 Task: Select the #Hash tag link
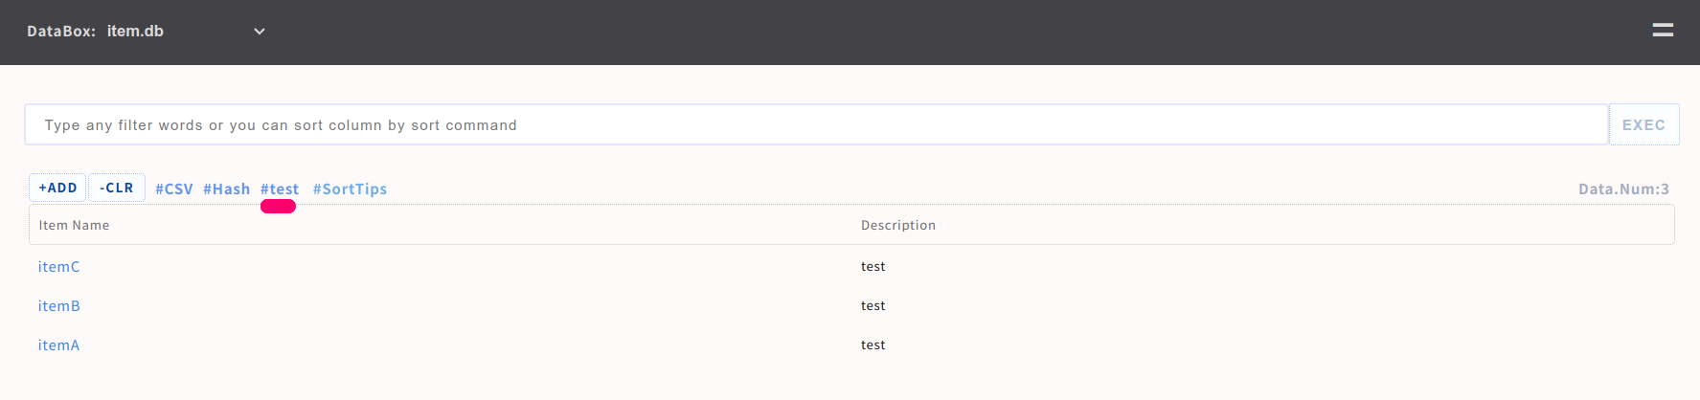pos(226,189)
